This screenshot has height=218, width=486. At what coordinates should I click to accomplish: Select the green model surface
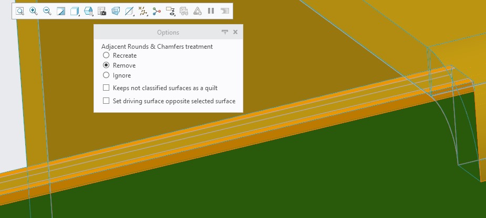pyautogui.click(x=279, y=173)
